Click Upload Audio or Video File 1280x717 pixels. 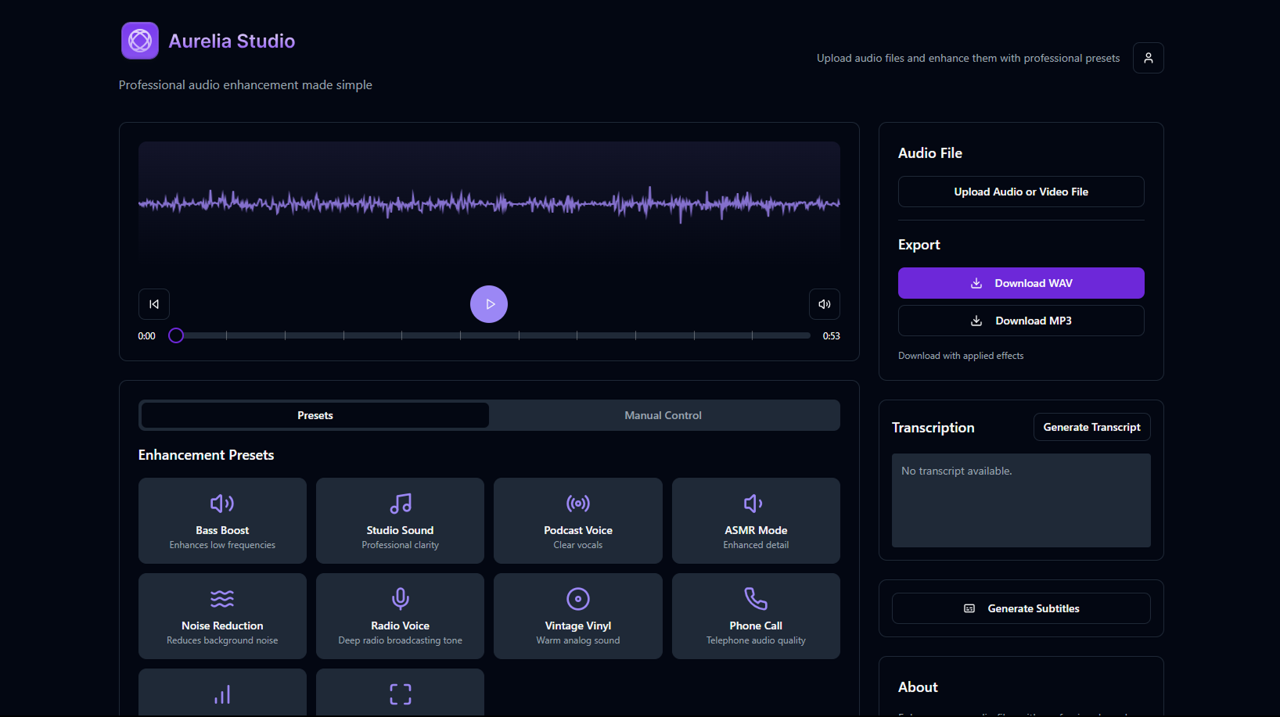click(x=1021, y=192)
